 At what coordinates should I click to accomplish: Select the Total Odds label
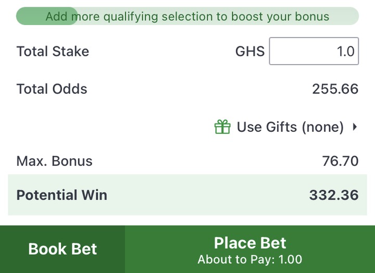pyautogui.click(x=52, y=89)
